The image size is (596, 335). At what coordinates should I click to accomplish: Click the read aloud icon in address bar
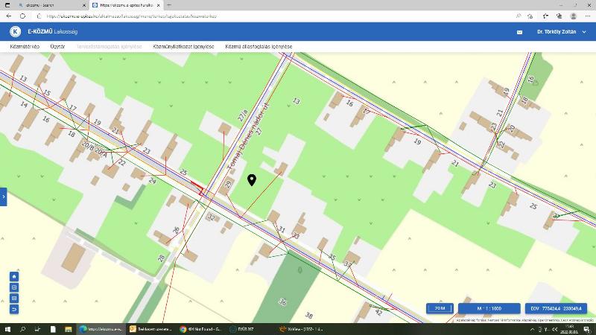pyautogui.click(x=519, y=16)
